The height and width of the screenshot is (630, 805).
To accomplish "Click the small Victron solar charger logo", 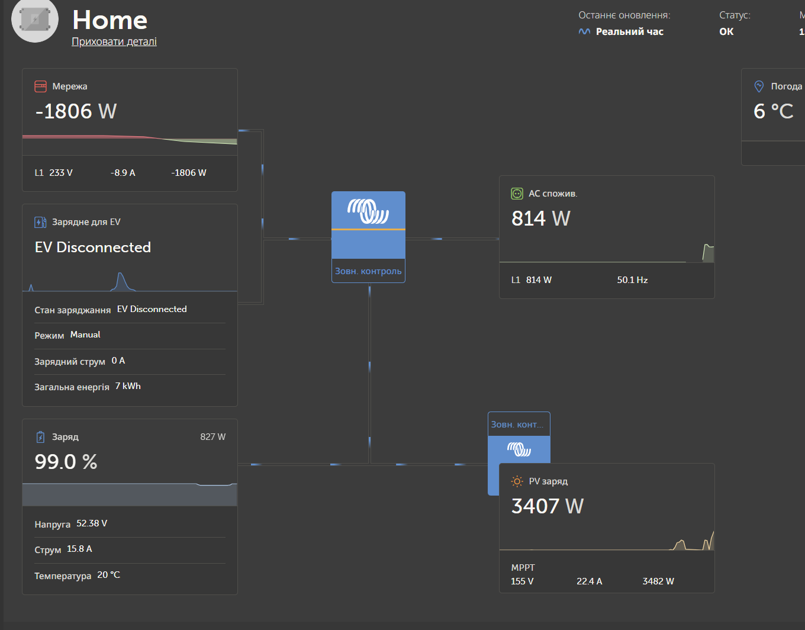I will tap(519, 449).
